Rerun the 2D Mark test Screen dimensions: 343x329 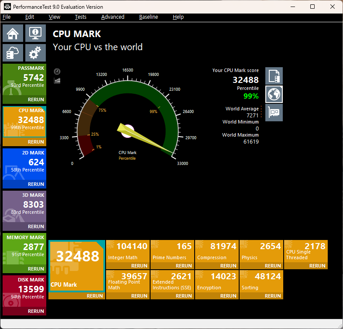point(24,184)
